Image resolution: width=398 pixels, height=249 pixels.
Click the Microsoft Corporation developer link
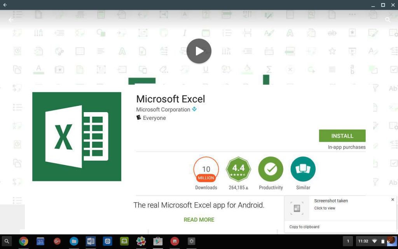(x=163, y=109)
